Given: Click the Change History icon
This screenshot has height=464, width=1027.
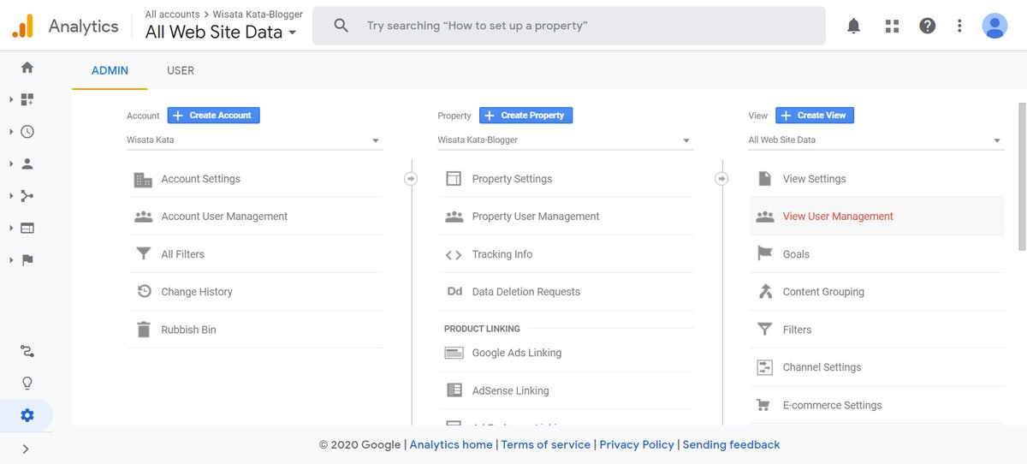Looking at the screenshot, I should pos(143,292).
